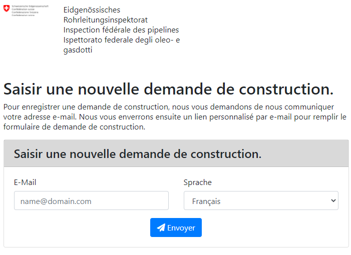351x255 pixels.
Task: Click the Inspection fédérale des pipelines text
Action: 121,29
